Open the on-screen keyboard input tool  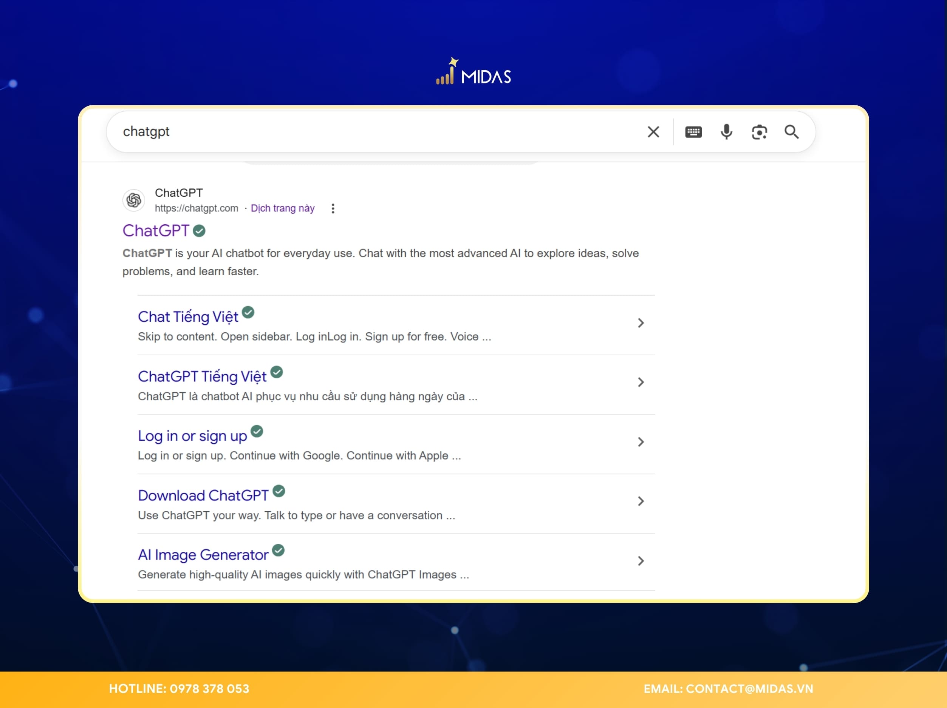(693, 132)
